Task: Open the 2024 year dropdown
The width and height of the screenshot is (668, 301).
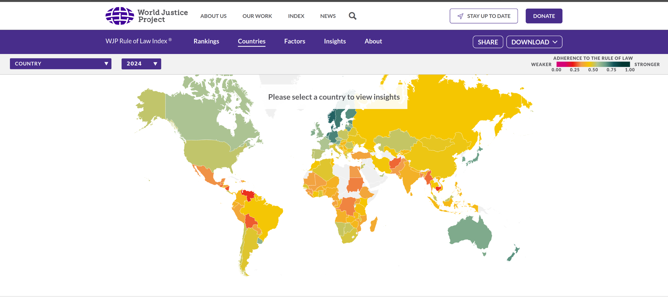Action: click(141, 64)
